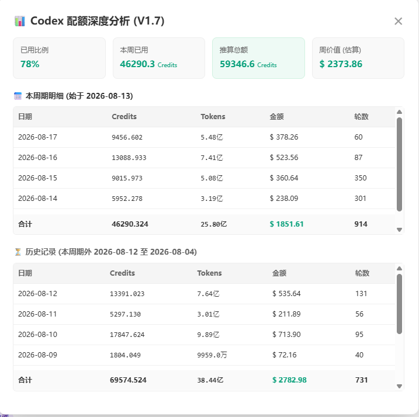Click the scroll-down arrow of the current-period table
The width and height of the screenshot is (419, 417).
click(400, 230)
